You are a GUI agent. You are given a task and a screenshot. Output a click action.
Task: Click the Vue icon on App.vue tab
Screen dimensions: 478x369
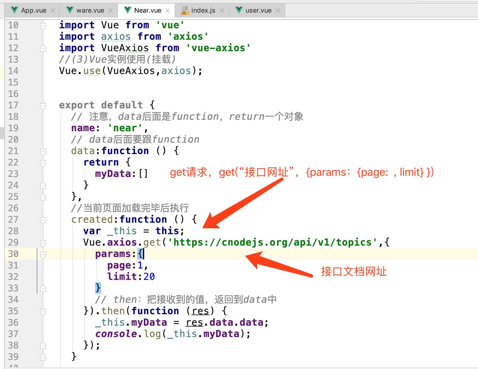[x=14, y=10]
